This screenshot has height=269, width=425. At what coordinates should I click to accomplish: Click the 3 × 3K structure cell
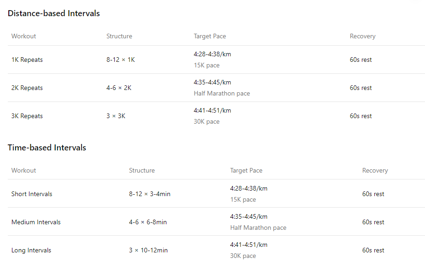point(116,116)
